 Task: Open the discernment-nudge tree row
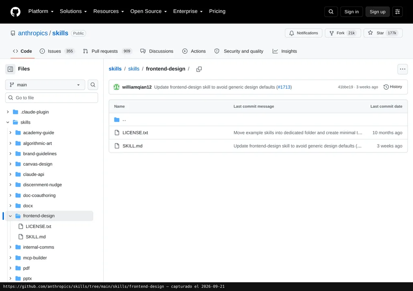coord(49,185)
